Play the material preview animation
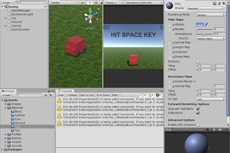230x153 pixels. (208, 130)
